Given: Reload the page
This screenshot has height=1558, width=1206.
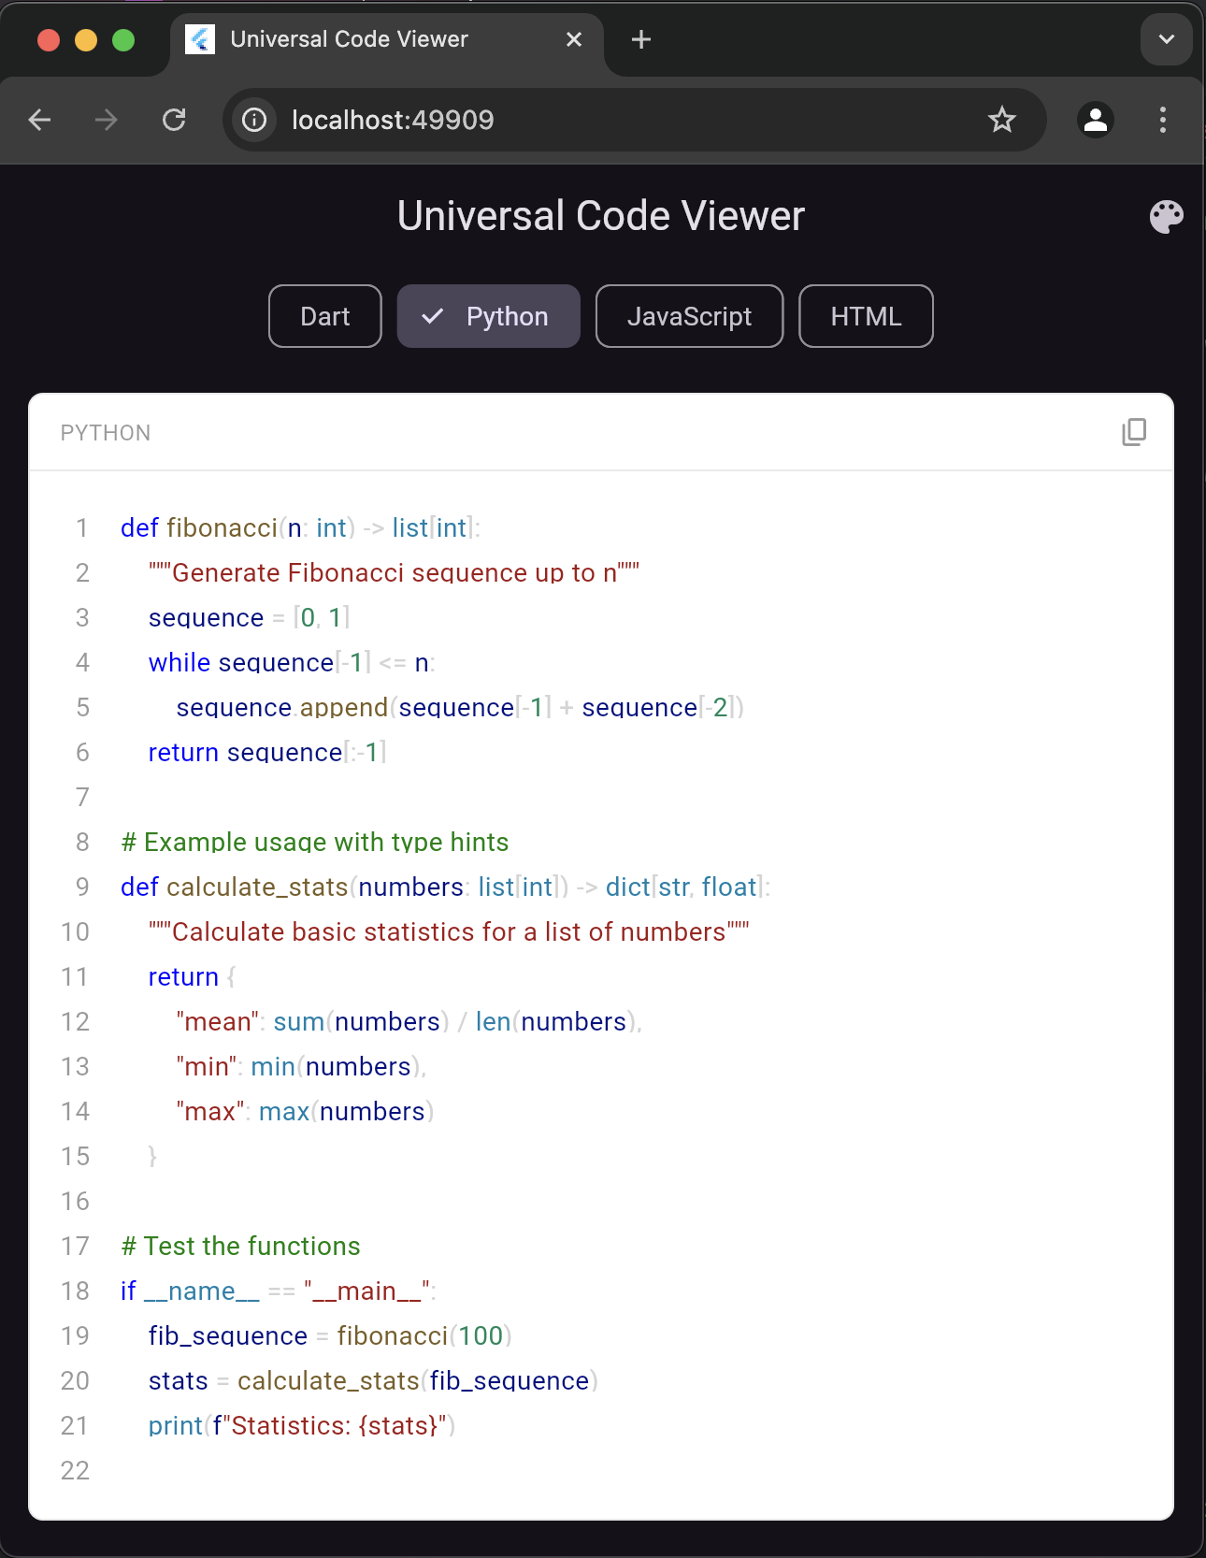Looking at the screenshot, I should tap(174, 120).
